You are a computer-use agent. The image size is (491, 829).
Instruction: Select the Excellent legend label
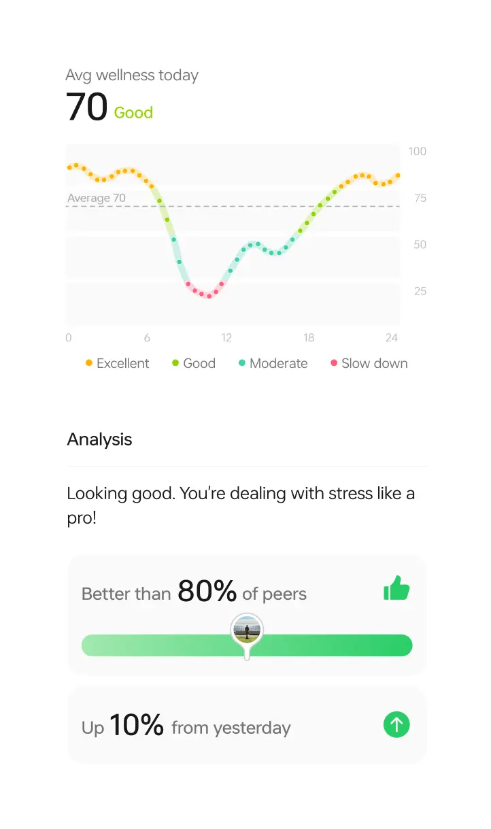coord(122,363)
